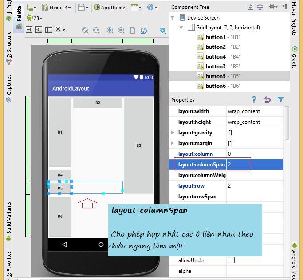Viewport: 303px width, 280px height.
Task: Restore default value with undo arrow
Action: (x=268, y=99)
